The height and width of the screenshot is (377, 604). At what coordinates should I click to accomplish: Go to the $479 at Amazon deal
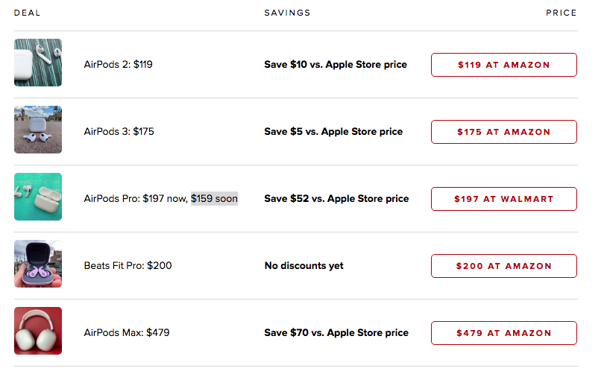point(503,333)
